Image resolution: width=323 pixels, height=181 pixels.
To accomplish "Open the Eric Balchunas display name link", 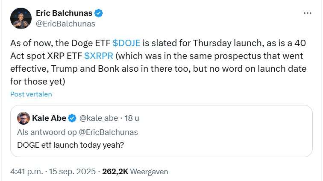I will (67, 13).
